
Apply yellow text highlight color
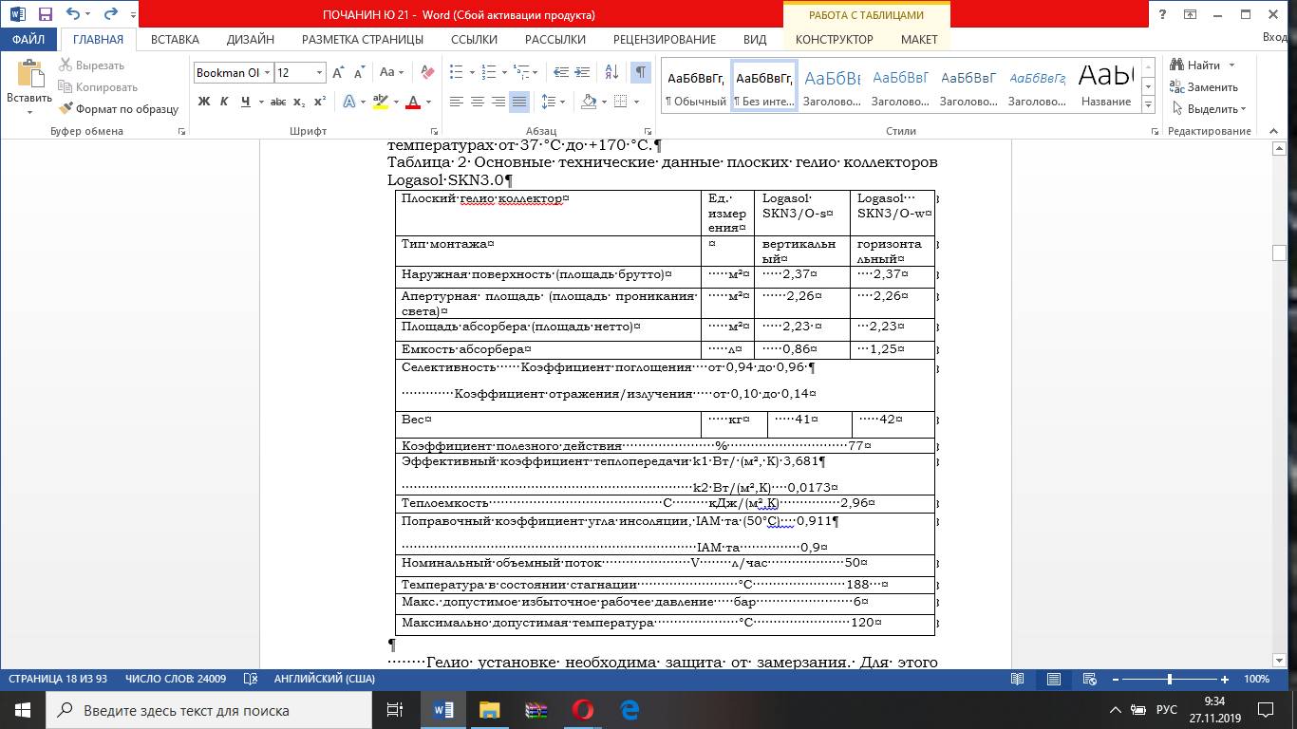click(380, 102)
